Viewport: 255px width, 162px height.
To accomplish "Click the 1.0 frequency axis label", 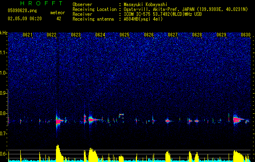I will (4, 73).
